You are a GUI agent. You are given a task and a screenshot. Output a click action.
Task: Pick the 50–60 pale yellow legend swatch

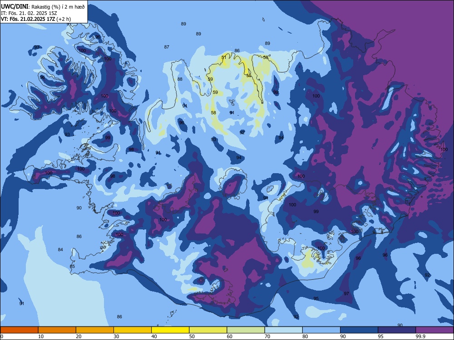208,330
